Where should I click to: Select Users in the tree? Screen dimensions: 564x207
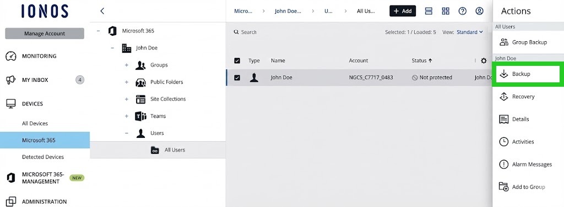click(157, 133)
